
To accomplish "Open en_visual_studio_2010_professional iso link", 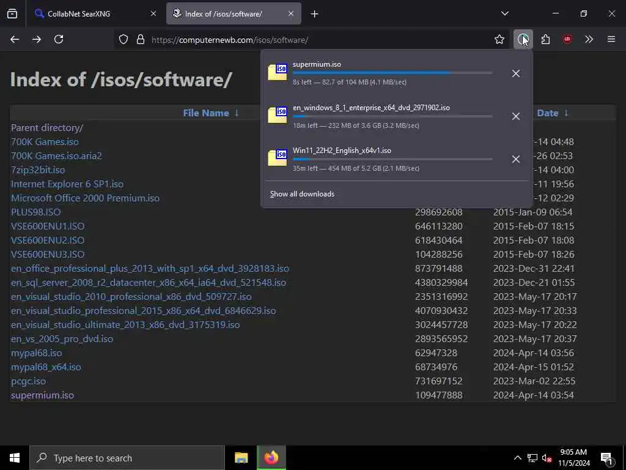I will coord(131,297).
